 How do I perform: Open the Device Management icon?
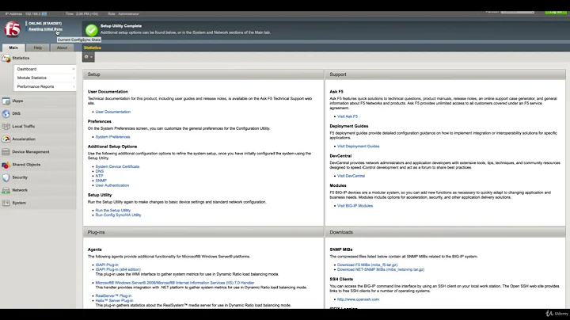6,151
